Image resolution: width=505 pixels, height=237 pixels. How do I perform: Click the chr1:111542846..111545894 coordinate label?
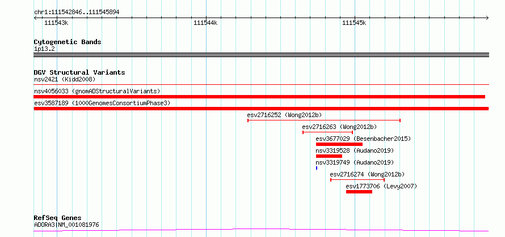(x=77, y=12)
